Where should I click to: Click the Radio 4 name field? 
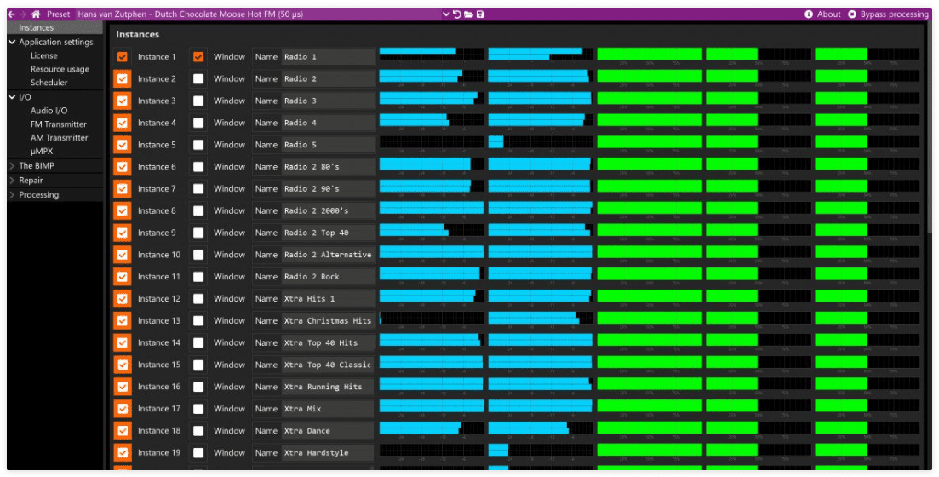328,123
